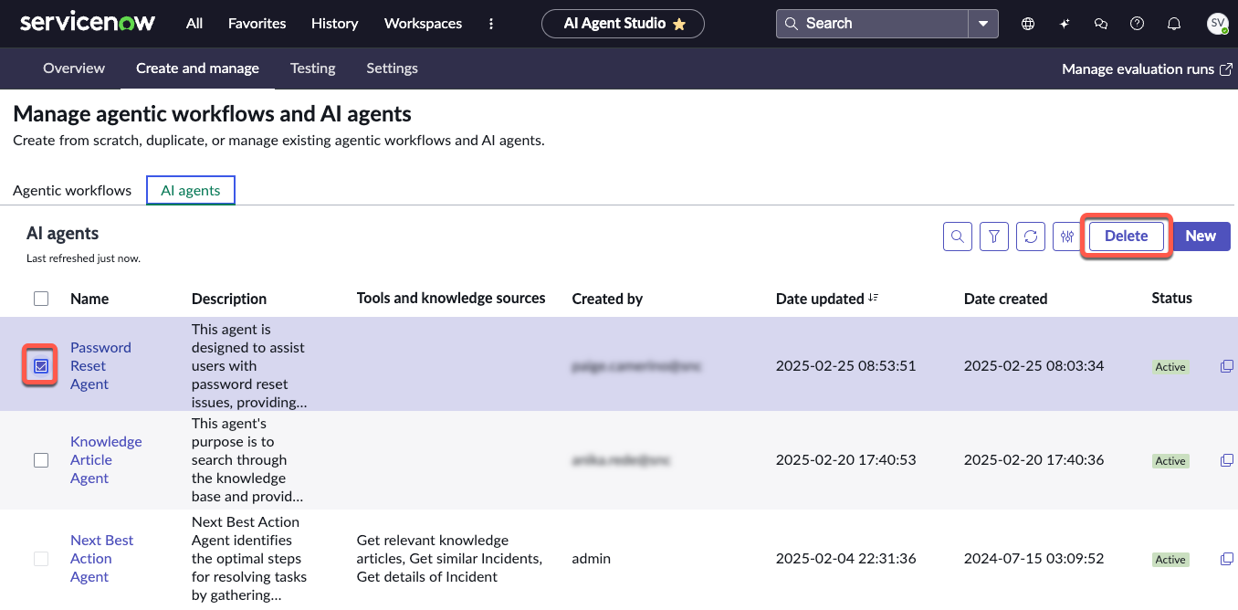Switch to the Testing tab

pos(312,68)
